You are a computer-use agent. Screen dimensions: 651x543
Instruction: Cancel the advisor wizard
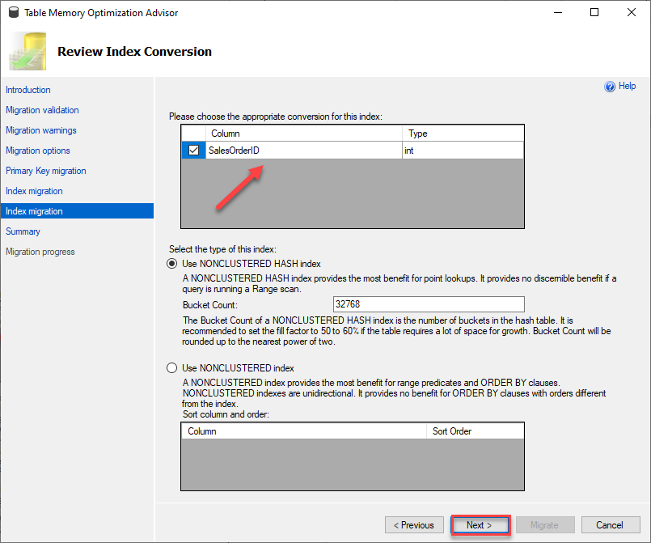[611, 525]
